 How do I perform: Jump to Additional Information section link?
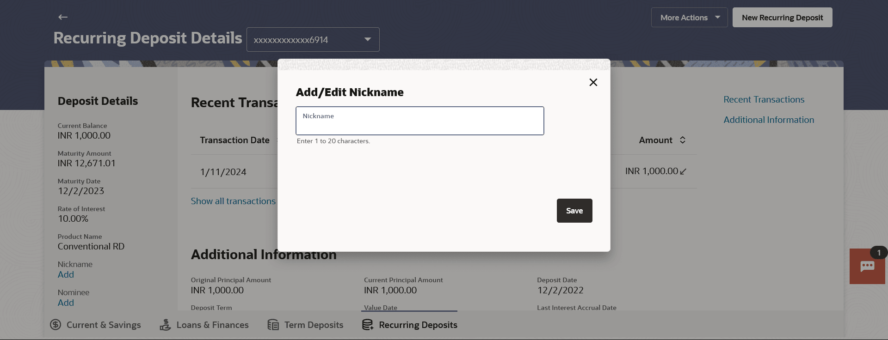coord(769,120)
